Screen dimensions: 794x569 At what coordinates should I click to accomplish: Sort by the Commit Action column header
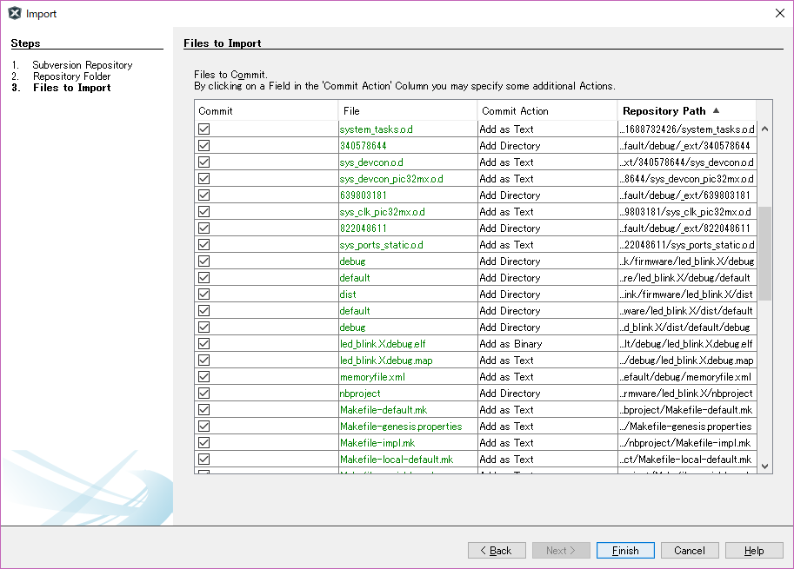point(546,111)
